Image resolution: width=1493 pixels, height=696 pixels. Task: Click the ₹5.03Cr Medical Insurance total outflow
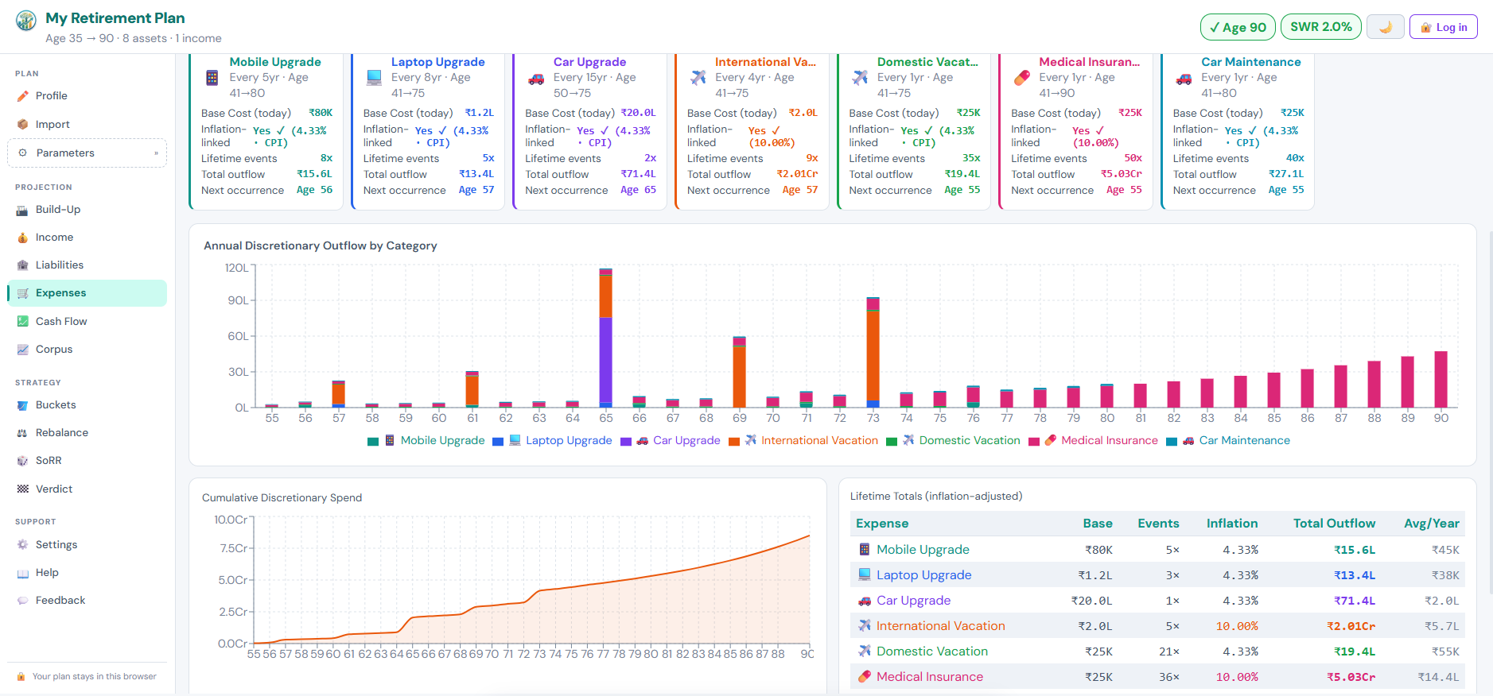point(1351,678)
